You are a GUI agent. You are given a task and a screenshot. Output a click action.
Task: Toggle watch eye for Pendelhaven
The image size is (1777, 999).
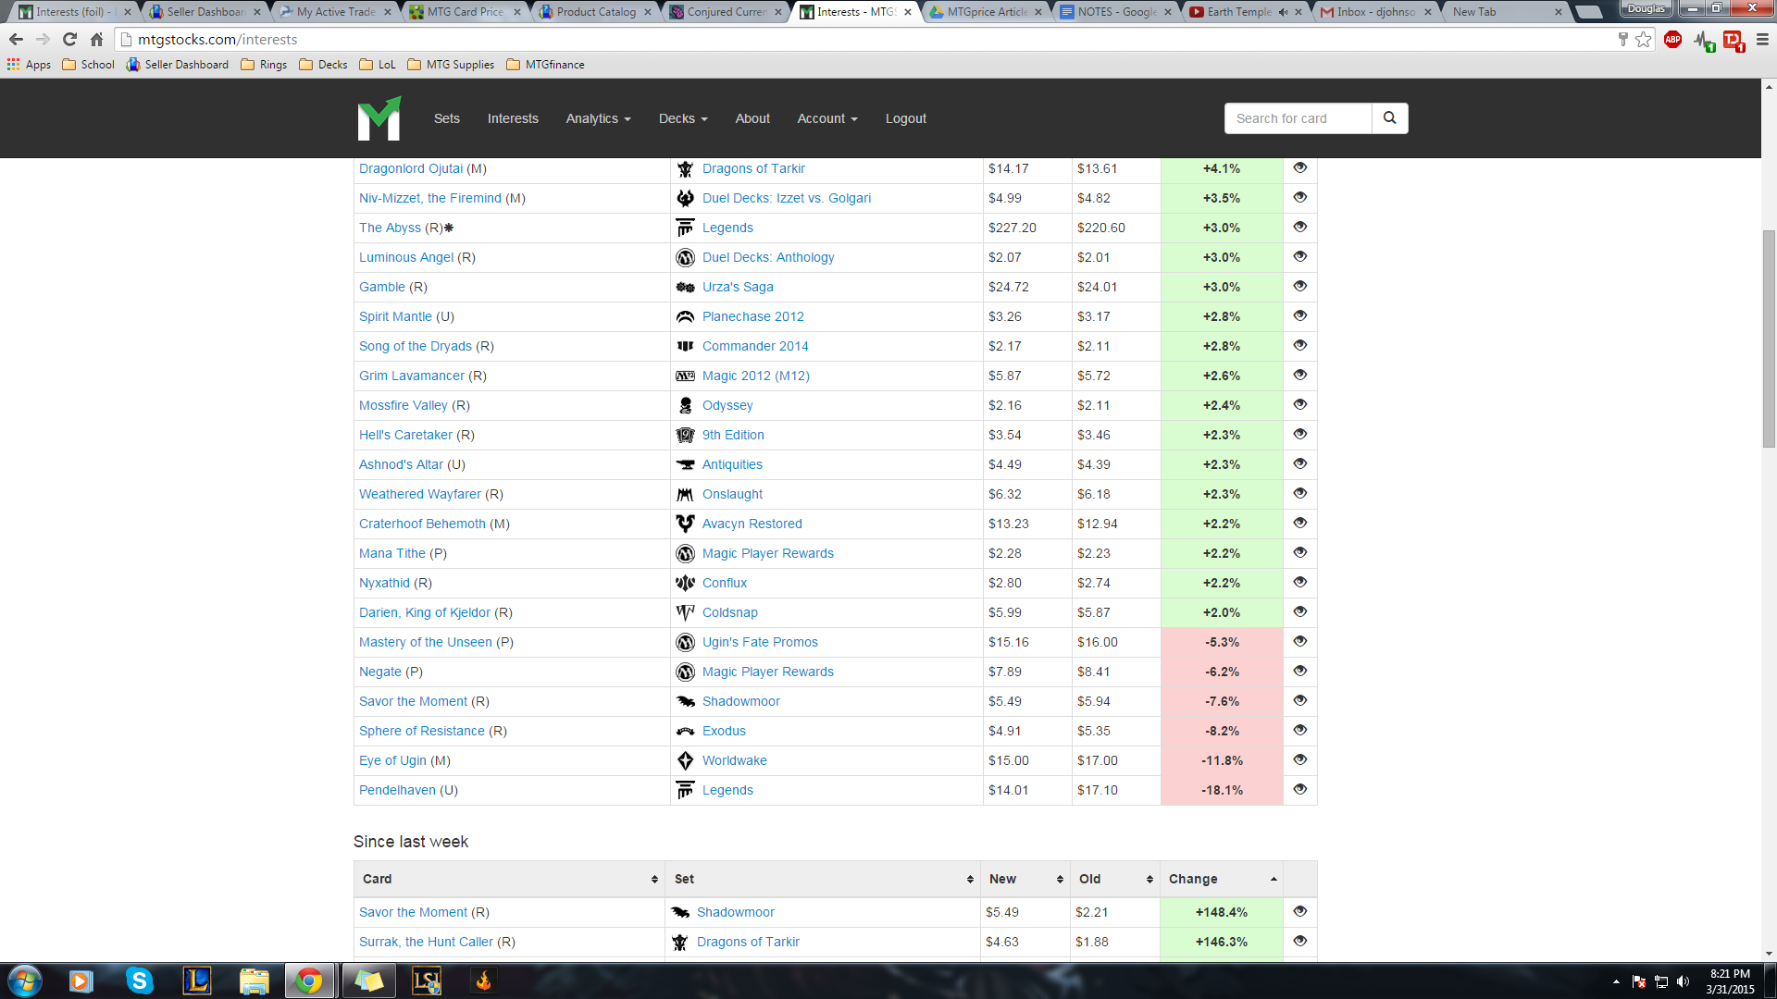coord(1299,789)
